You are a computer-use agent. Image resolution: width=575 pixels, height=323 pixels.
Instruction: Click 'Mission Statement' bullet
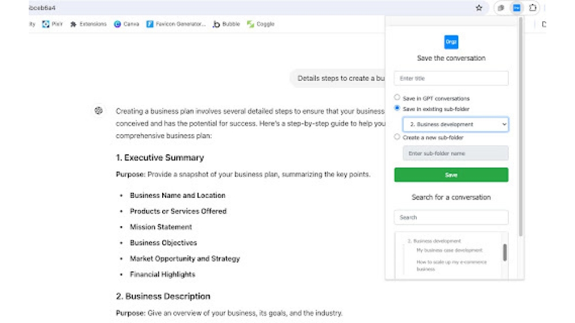click(160, 227)
